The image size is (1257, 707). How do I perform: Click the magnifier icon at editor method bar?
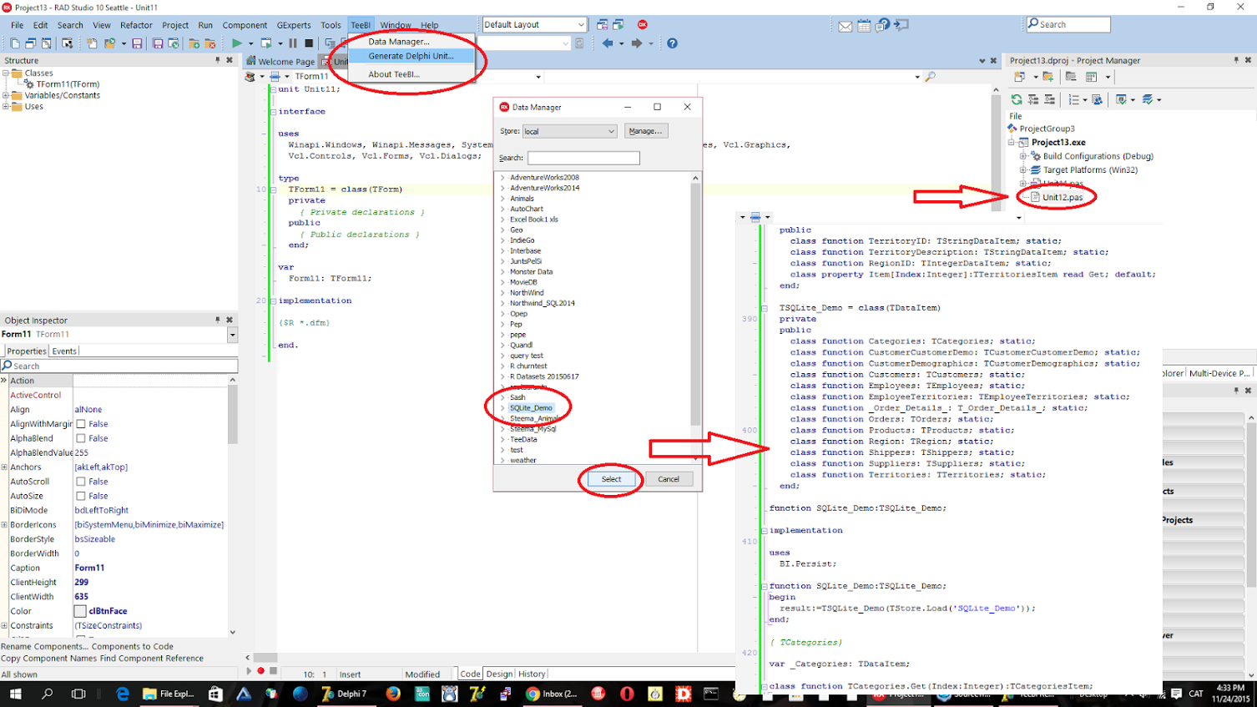930,77
